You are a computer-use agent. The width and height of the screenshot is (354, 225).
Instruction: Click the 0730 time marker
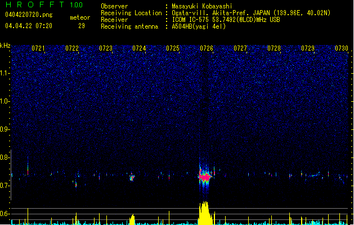(x=342, y=48)
